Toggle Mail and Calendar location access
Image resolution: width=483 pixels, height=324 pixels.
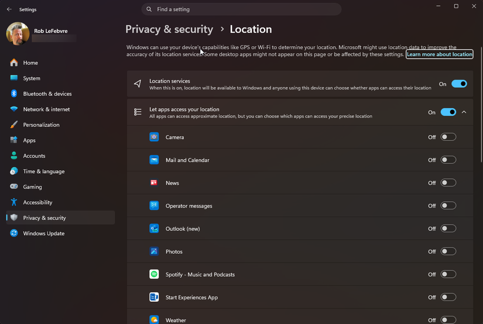pos(448,160)
